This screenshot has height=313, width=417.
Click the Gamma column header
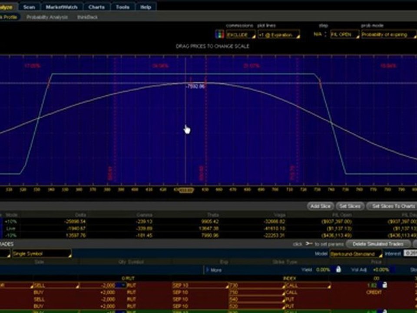coord(145,214)
